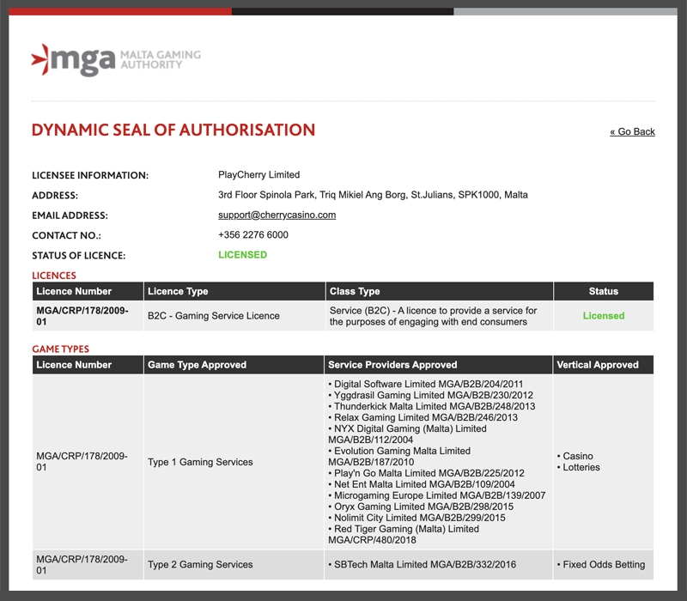The width and height of the screenshot is (687, 601).
Task: Click the Licence Type column header
Action: point(178,291)
